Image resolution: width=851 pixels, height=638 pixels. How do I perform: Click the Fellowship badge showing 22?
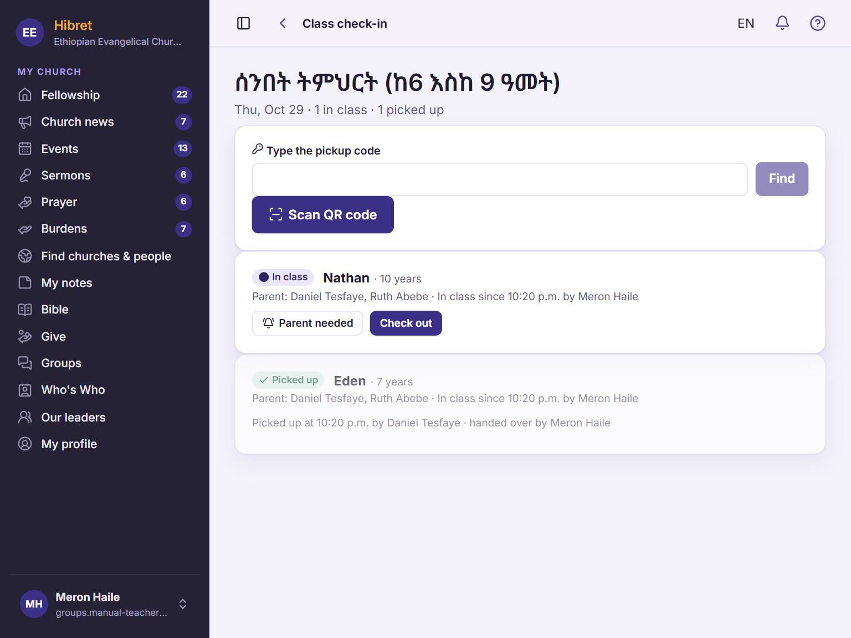[x=182, y=95]
